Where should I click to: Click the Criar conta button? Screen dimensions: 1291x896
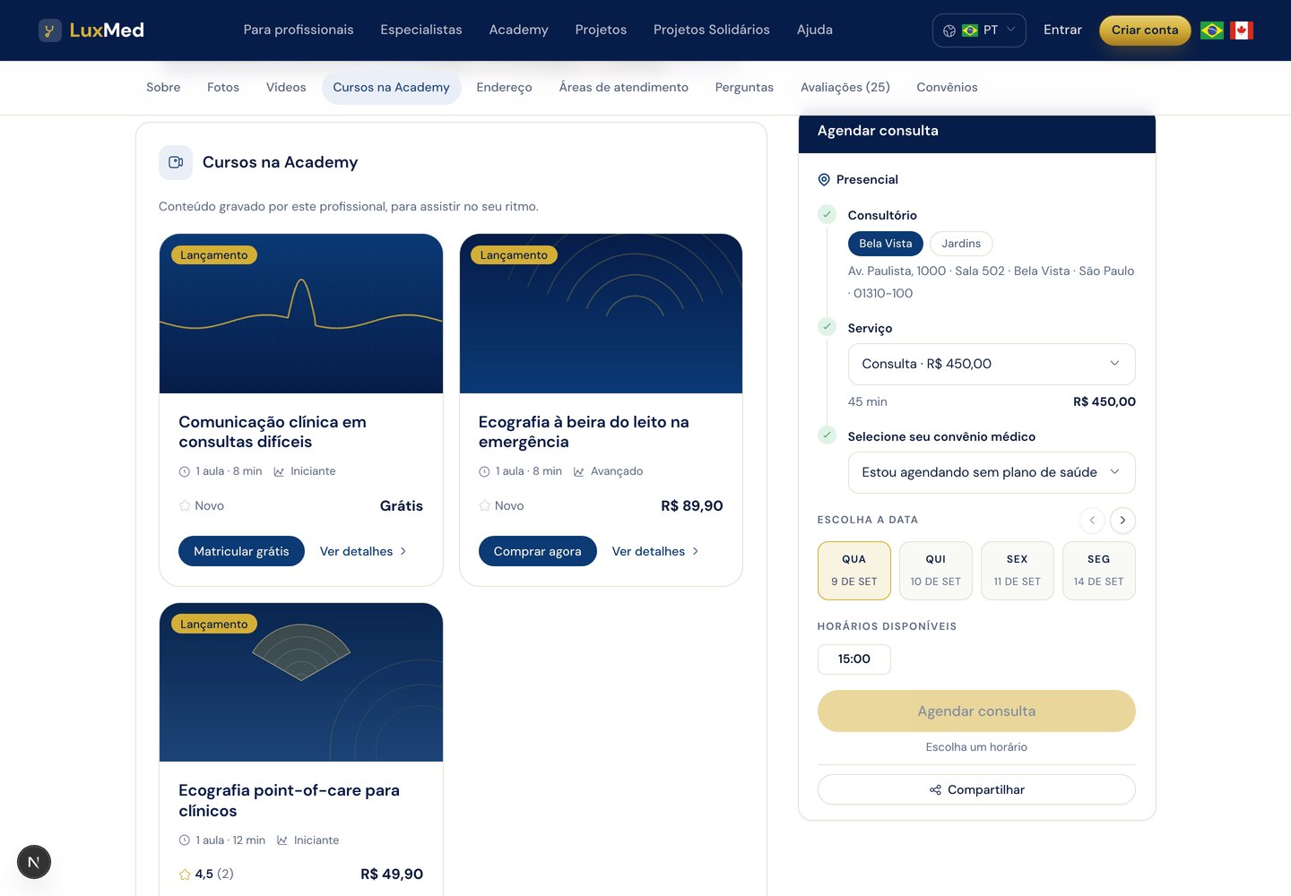click(x=1145, y=30)
